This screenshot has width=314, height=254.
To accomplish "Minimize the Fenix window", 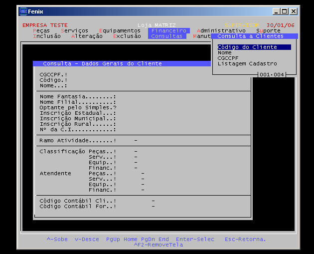I will tap(276, 11).
